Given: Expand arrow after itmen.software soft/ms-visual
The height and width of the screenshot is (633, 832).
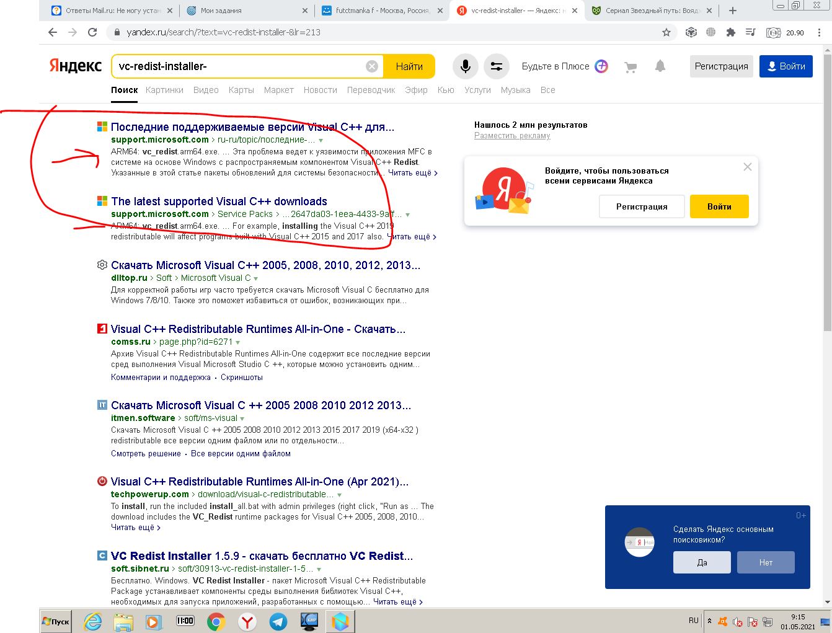Looking at the screenshot, I should coord(242,418).
